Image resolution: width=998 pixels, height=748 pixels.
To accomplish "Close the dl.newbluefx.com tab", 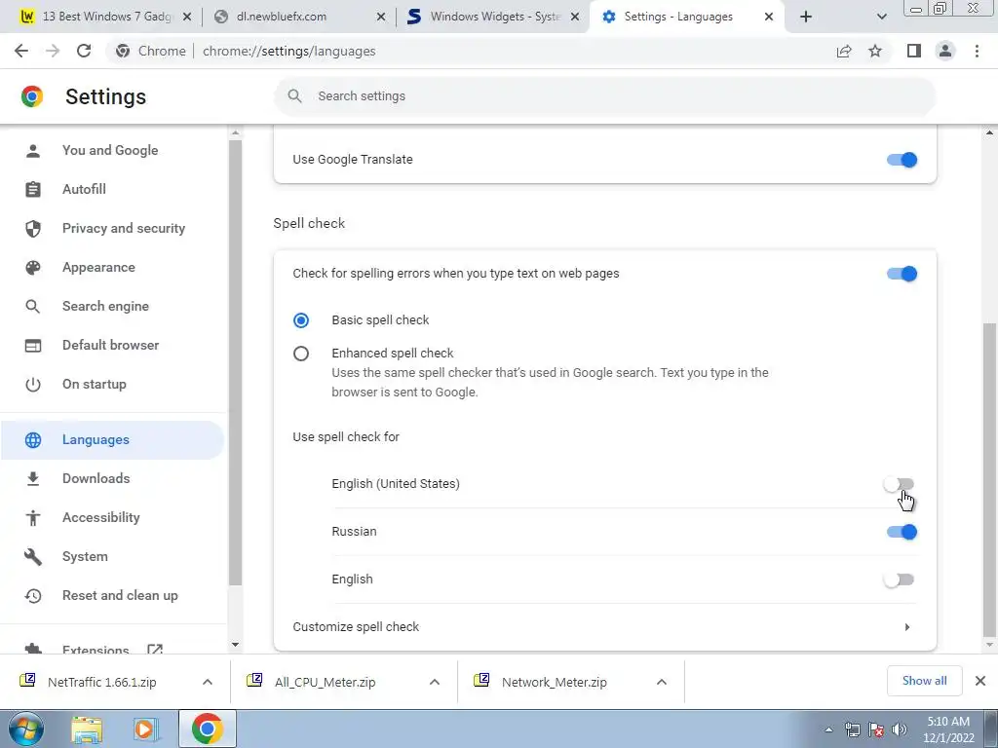I will 381,17.
